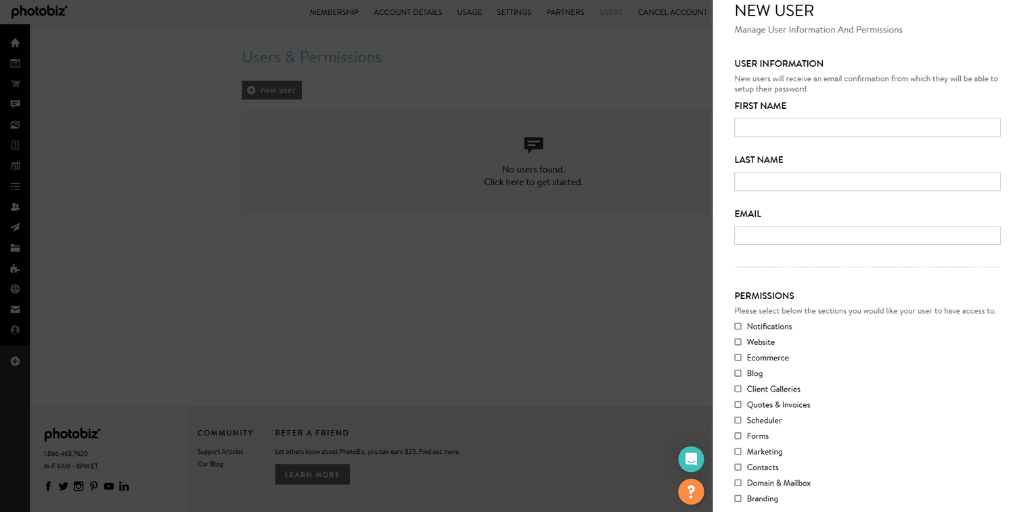This screenshot has height=512, width=1015.
Task: Click the new user button
Action: tap(271, 90)
